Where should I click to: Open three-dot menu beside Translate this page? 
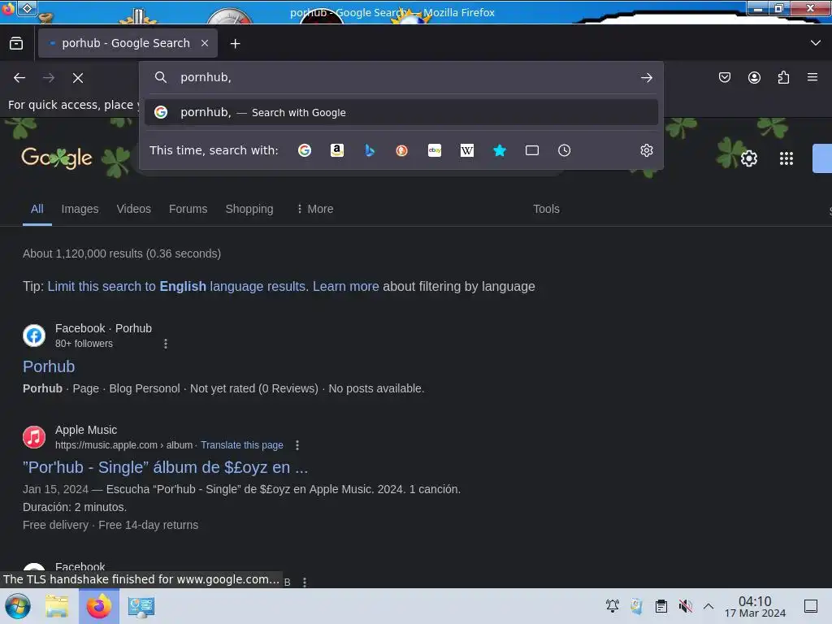tap(297, 445)
